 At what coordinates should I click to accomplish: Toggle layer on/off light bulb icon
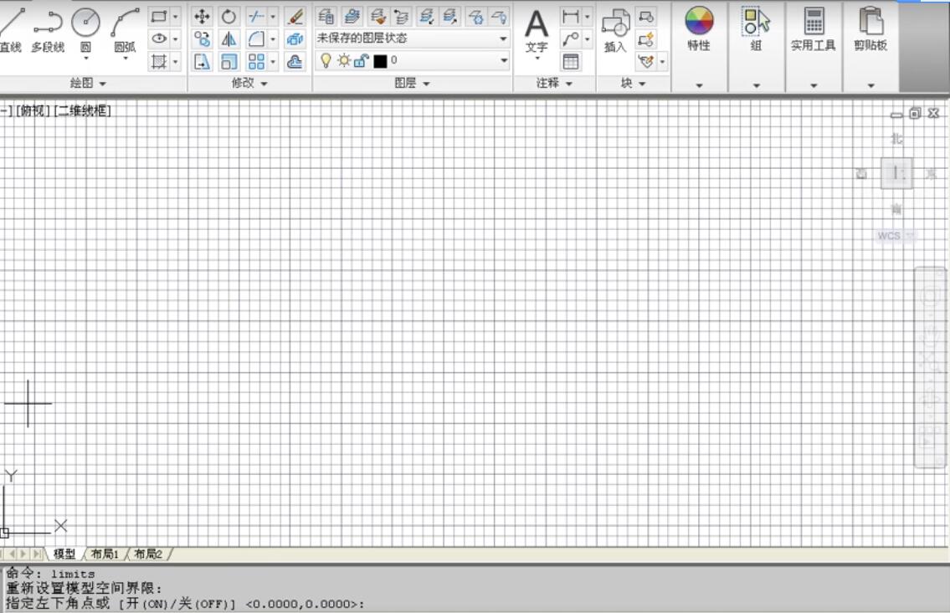pos(326,60)
